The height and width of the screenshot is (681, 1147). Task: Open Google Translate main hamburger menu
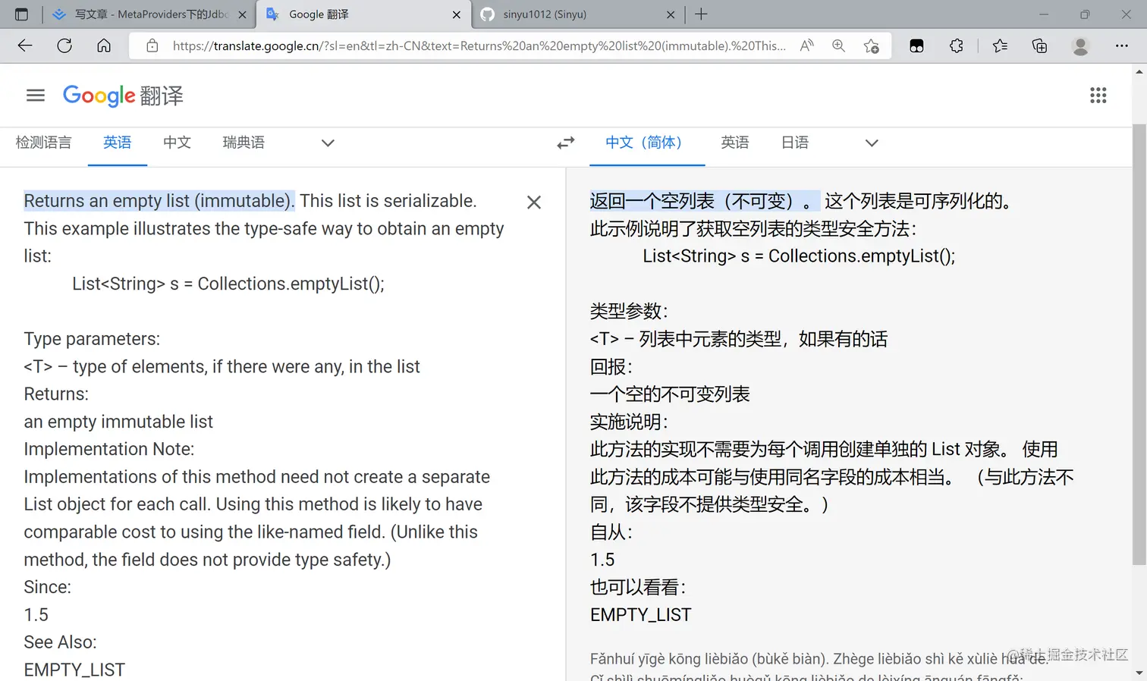(x=35, y=95)
